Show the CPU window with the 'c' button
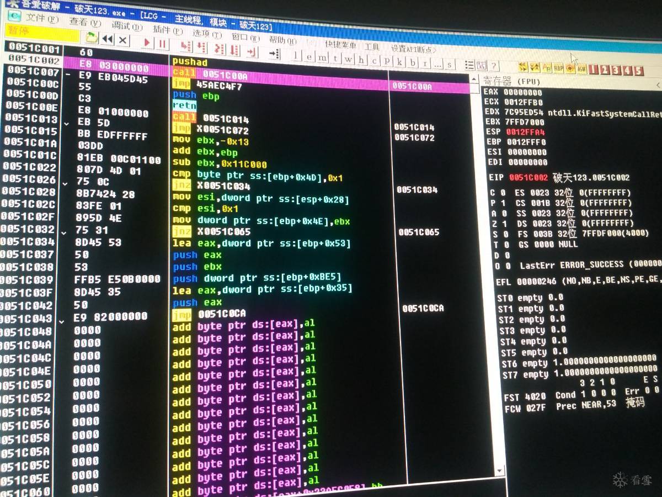Viewport: 662px width, 497px height. [374, 61]
